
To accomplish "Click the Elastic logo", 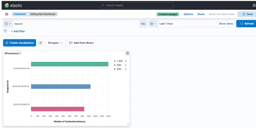I will point(13,5).
